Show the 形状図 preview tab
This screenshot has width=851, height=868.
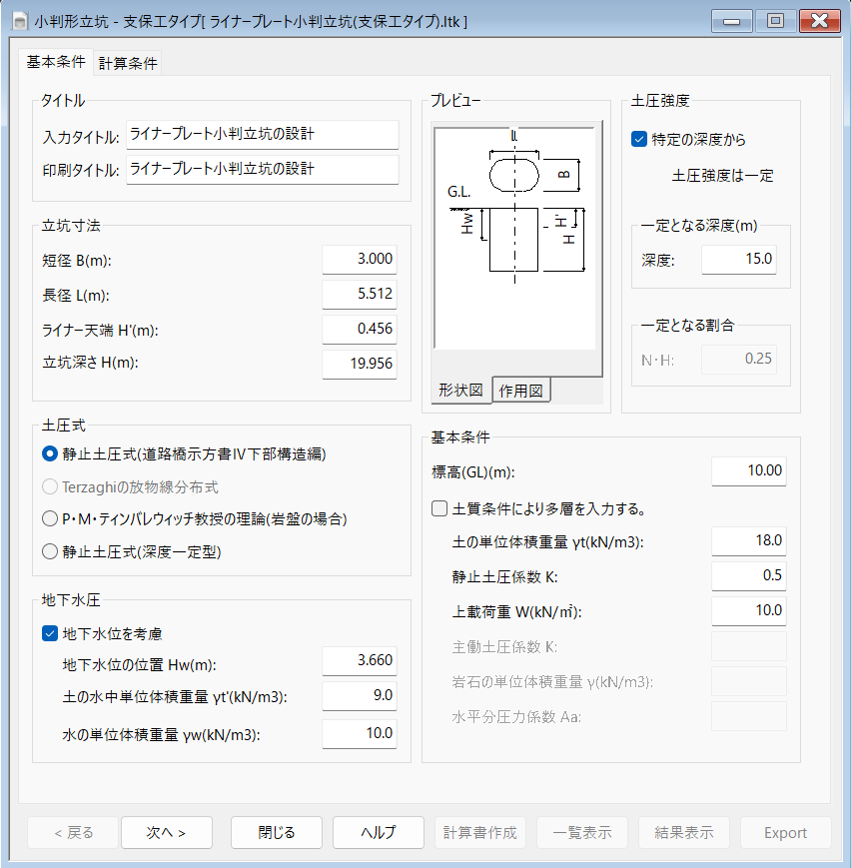click(461, 391)
